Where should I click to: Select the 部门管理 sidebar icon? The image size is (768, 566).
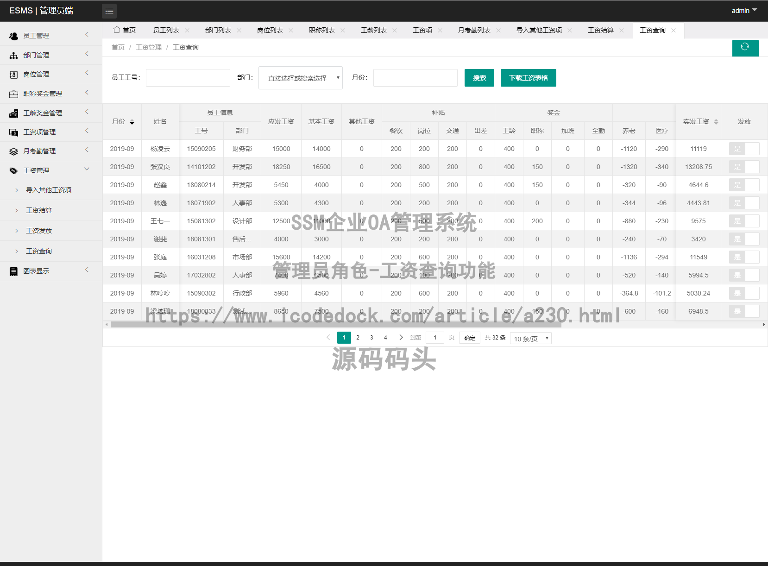tap(13, 54)
